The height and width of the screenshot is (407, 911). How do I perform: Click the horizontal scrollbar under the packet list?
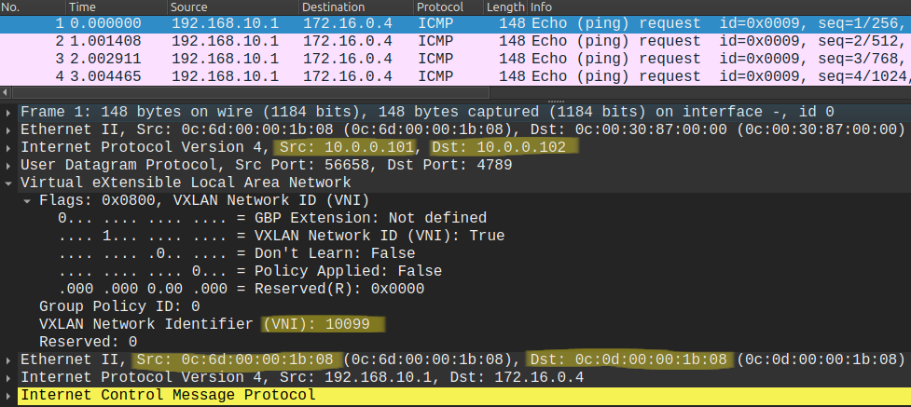(251, 92)
